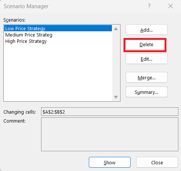Show the selected scenario values
This screenshot has width=181, height=171.
110,162
